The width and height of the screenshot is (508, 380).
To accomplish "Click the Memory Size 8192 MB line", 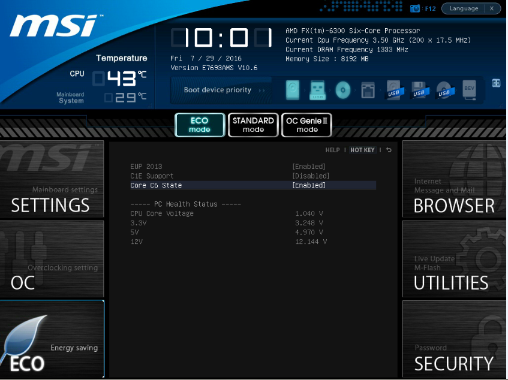I will 327,59.
